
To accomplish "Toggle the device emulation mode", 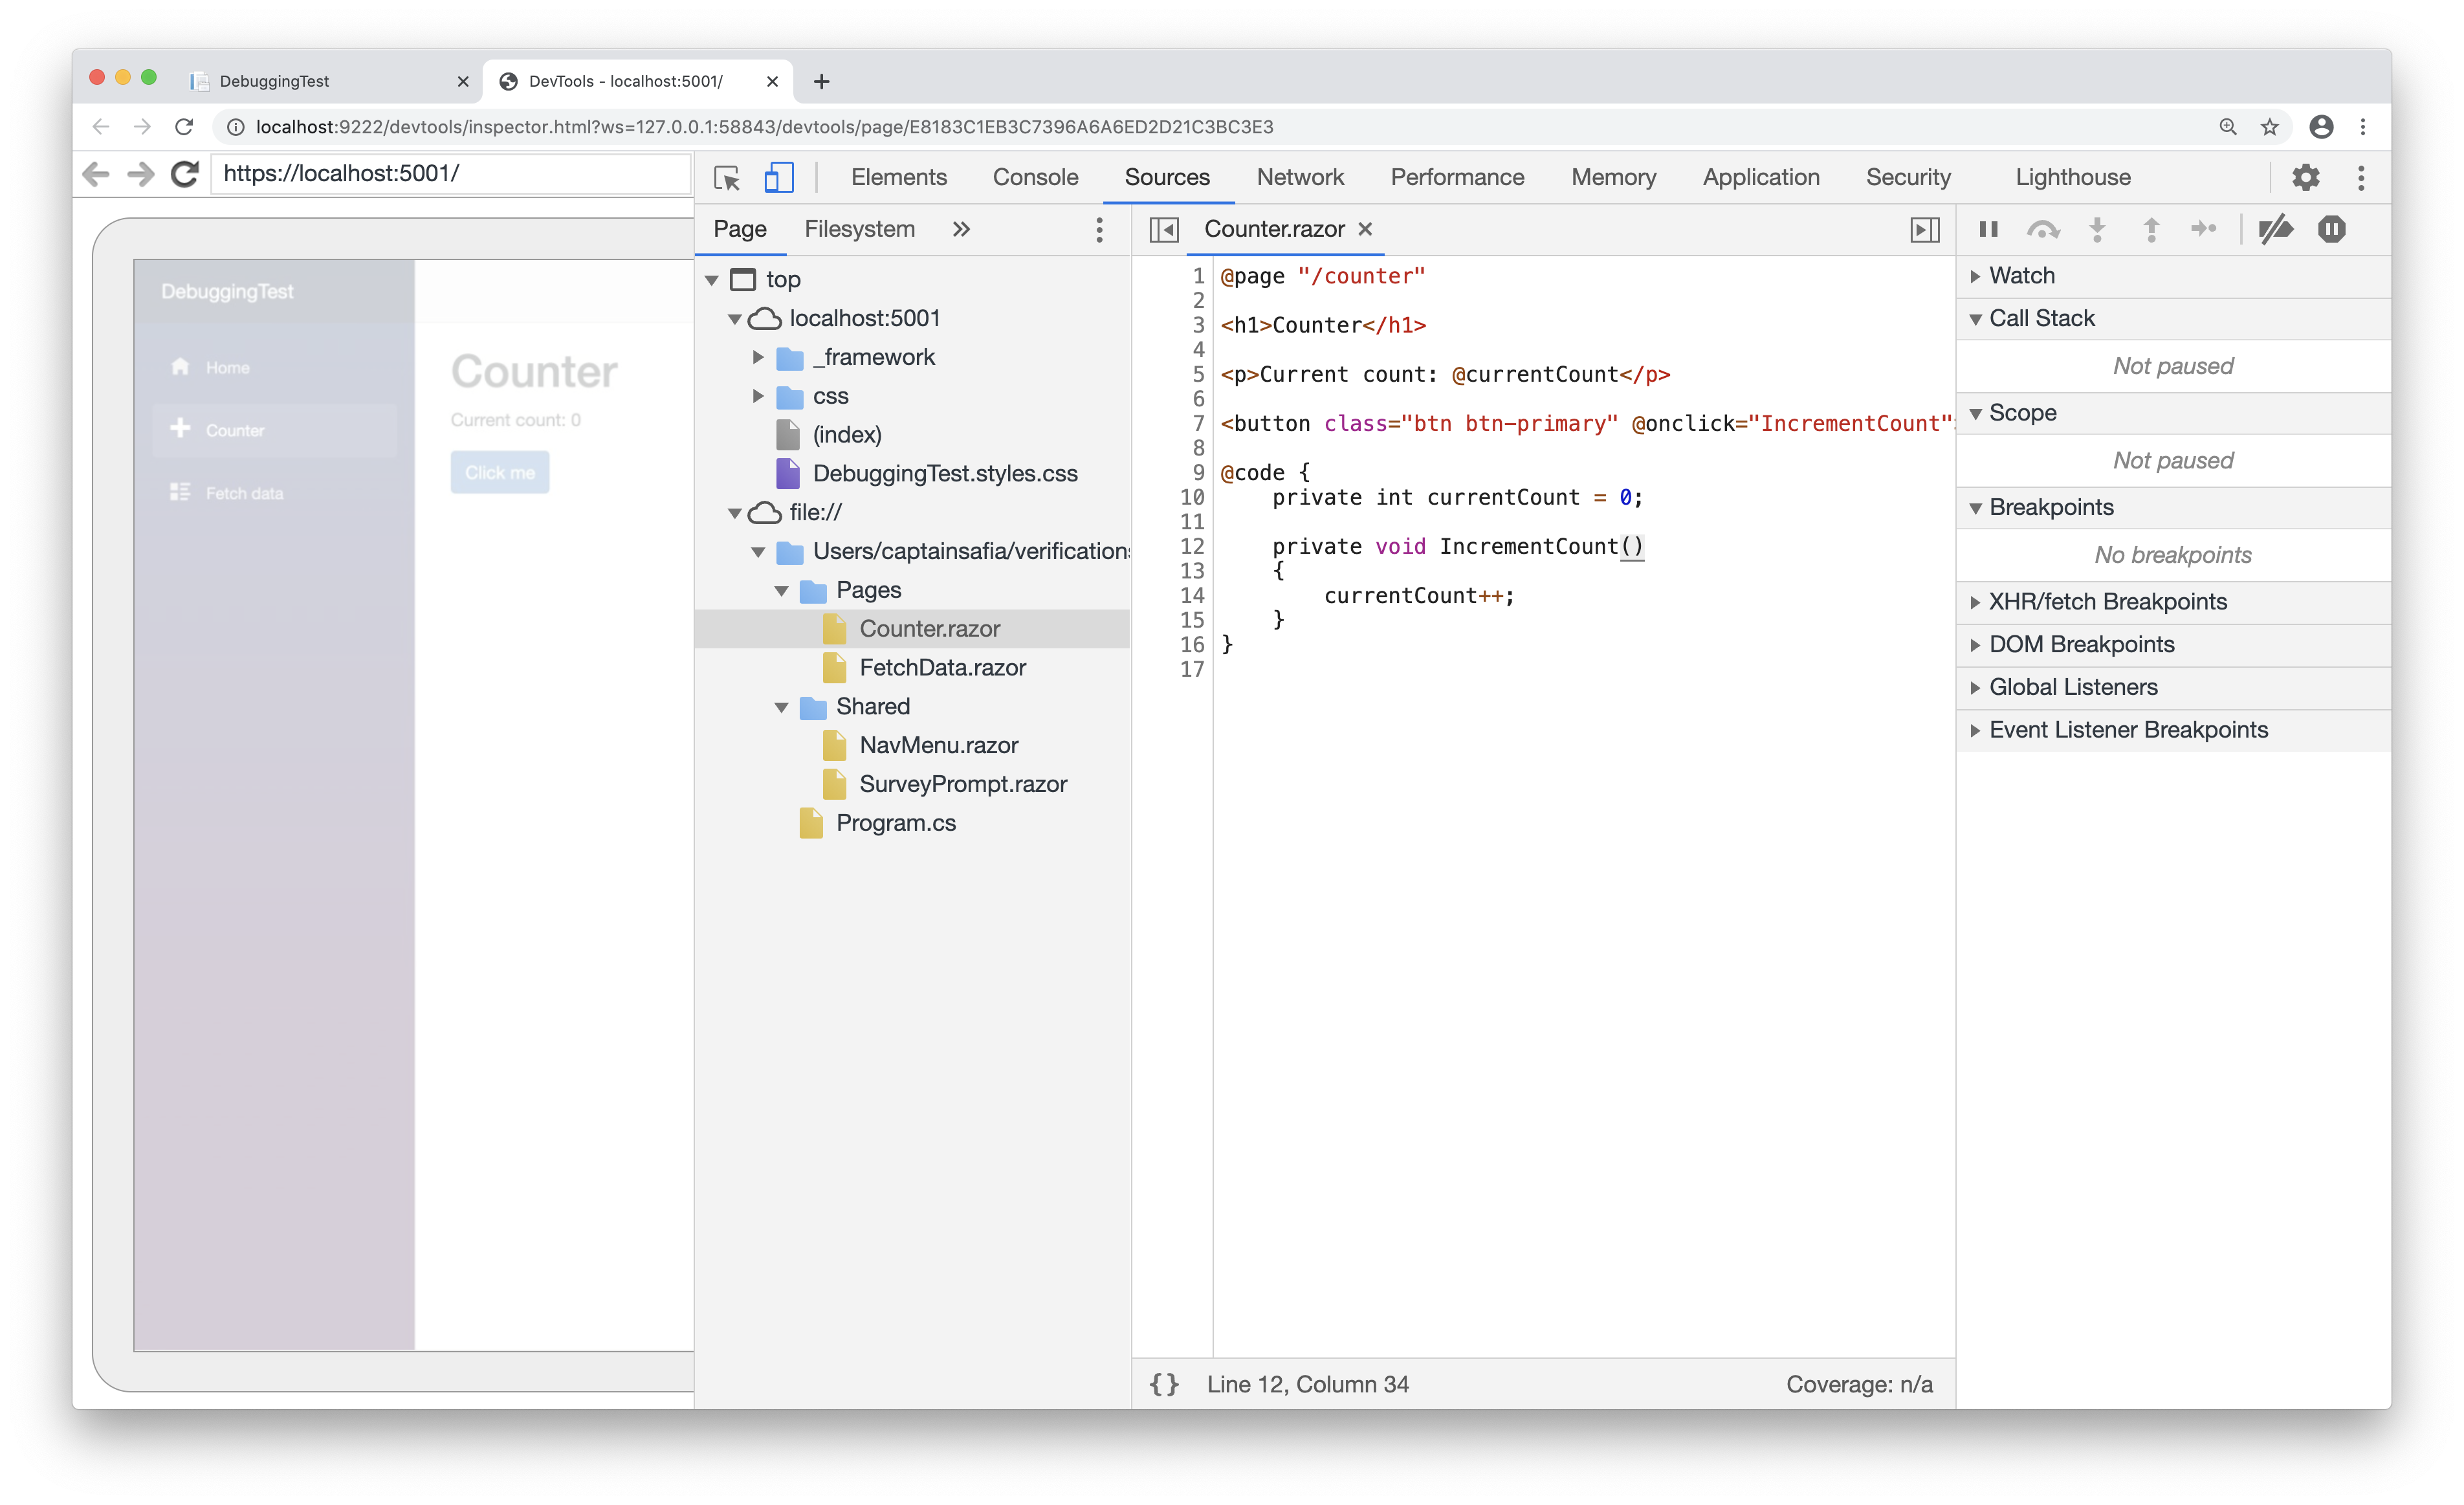I will [779, 177].
